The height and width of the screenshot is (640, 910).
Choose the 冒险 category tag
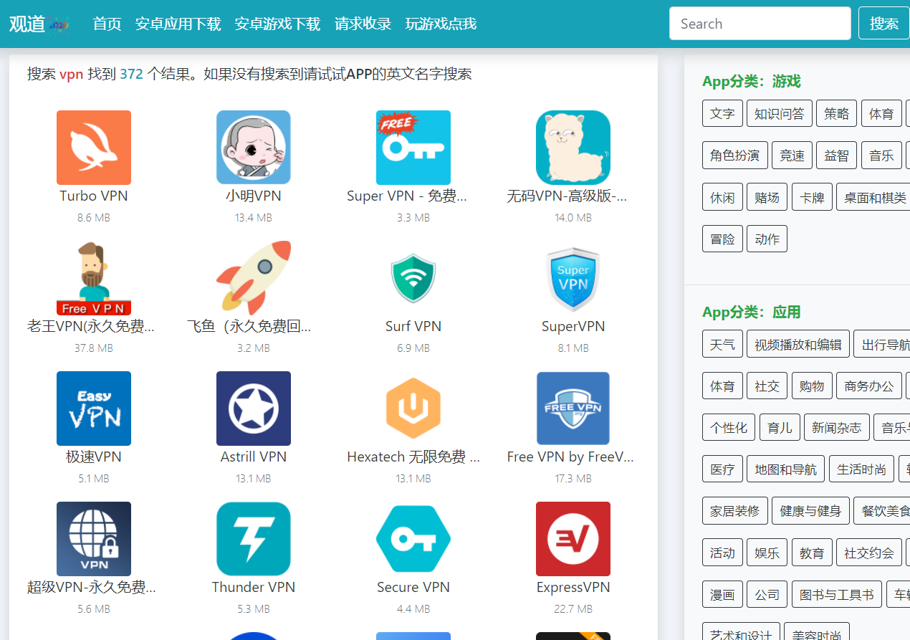722,239
